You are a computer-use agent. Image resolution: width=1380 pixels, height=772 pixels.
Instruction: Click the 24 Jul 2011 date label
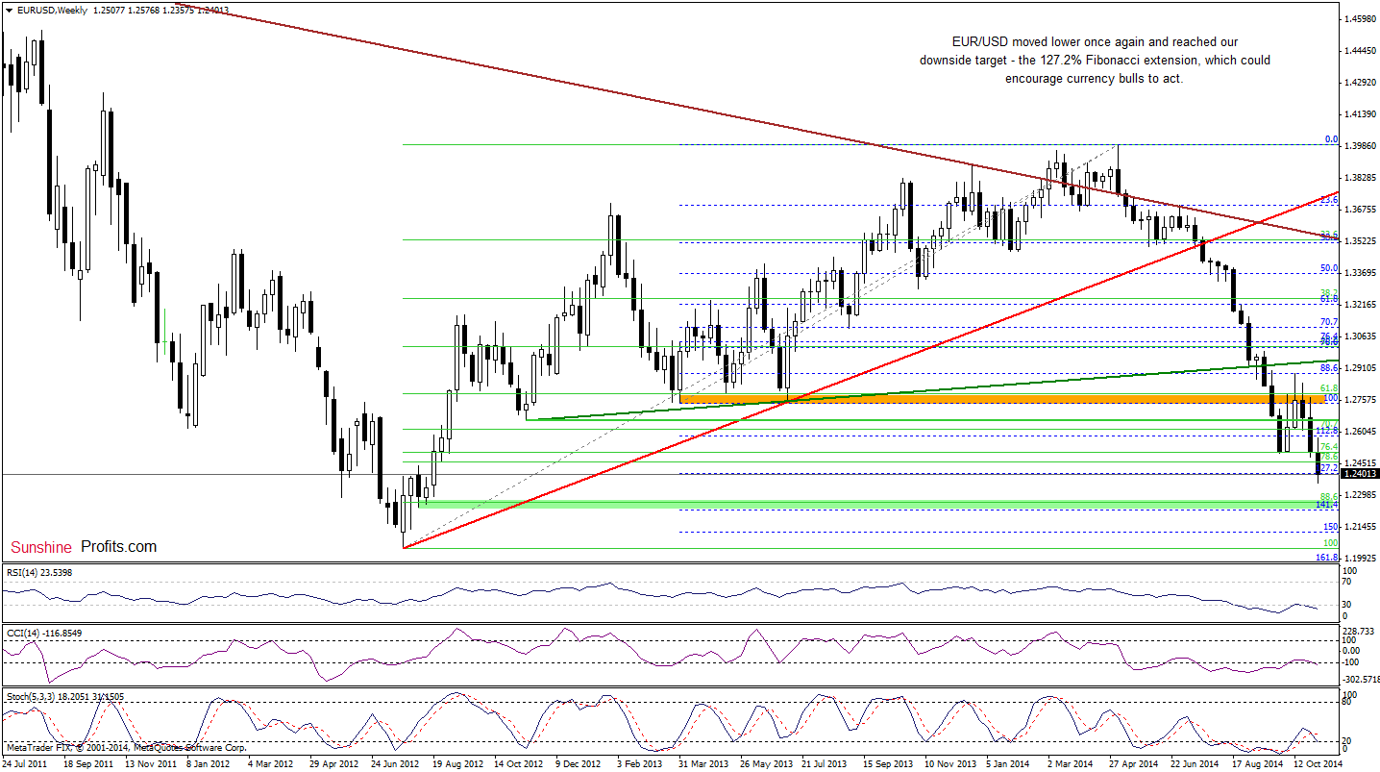click(26, 763)
